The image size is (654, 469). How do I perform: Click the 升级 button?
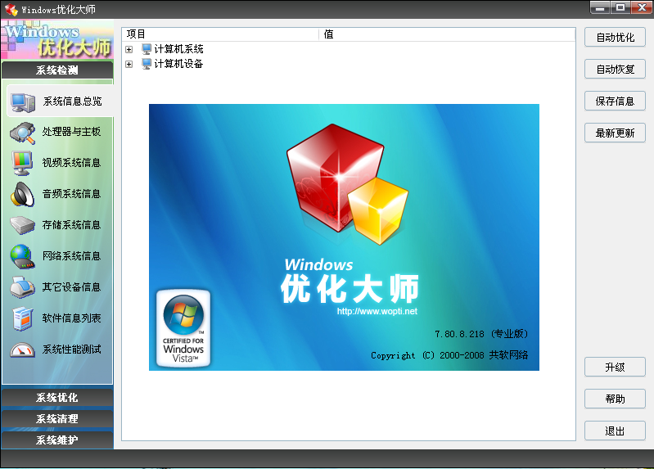pos(615,368)
